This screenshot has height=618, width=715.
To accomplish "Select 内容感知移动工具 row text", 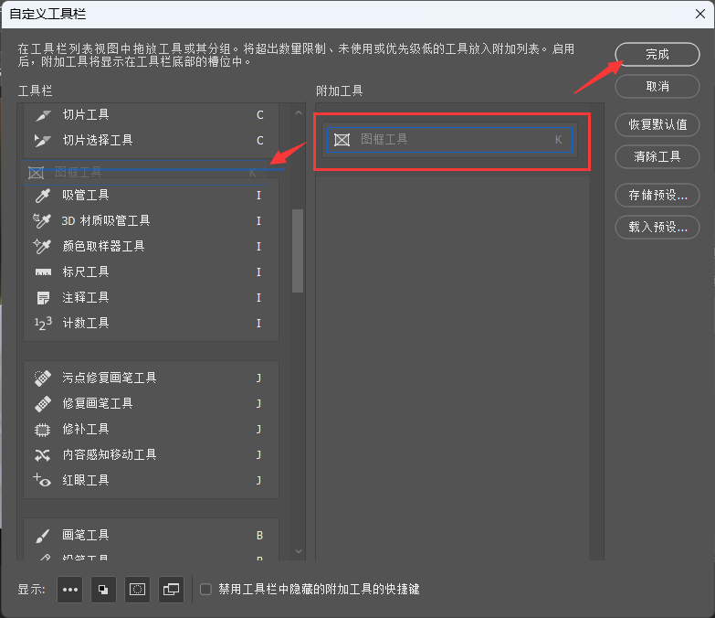I will (x=110, y=454).
